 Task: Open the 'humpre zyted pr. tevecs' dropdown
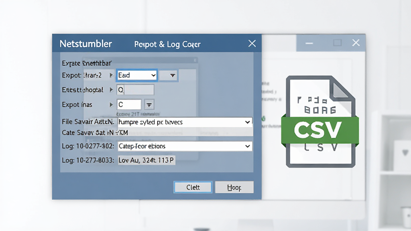point(185,122)
